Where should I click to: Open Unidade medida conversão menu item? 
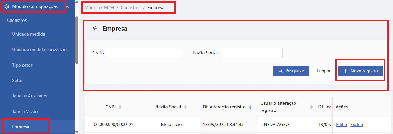(39, 50)
